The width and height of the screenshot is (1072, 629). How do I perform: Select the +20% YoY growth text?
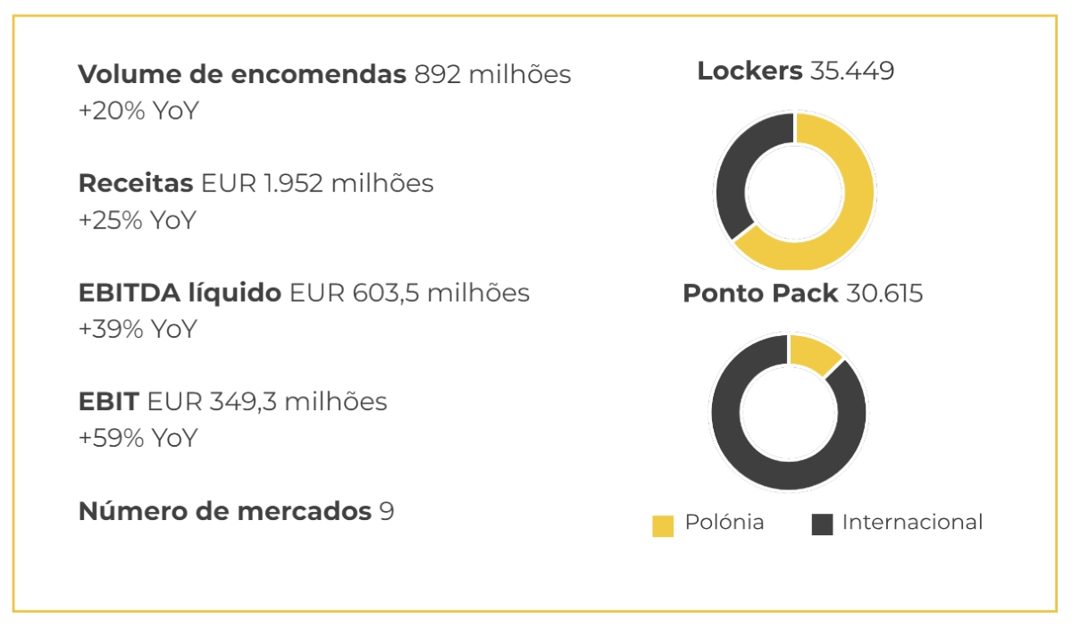(x=138, y=113)
